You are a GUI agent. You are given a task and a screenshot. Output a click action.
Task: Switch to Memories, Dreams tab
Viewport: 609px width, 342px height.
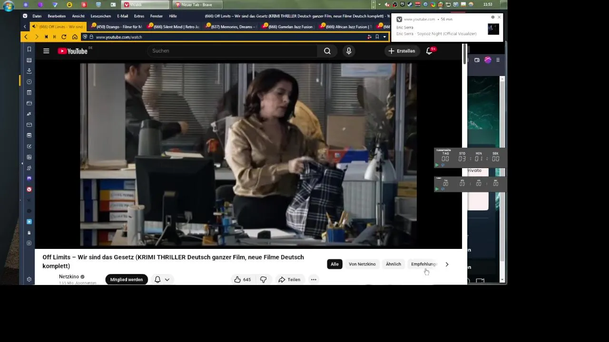coord(231,27)
